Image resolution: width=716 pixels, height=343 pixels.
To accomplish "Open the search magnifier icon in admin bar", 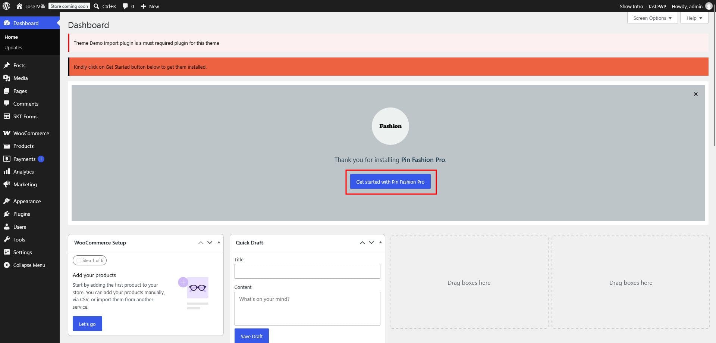I will tap(96, 6).
